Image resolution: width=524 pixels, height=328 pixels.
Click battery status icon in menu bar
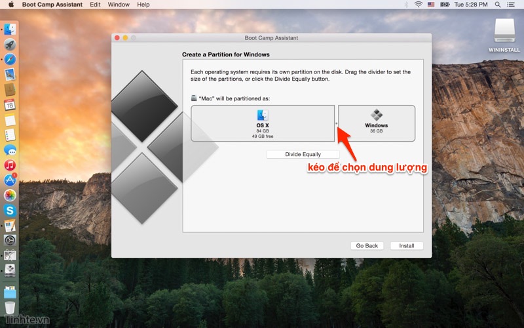[445, 5]
